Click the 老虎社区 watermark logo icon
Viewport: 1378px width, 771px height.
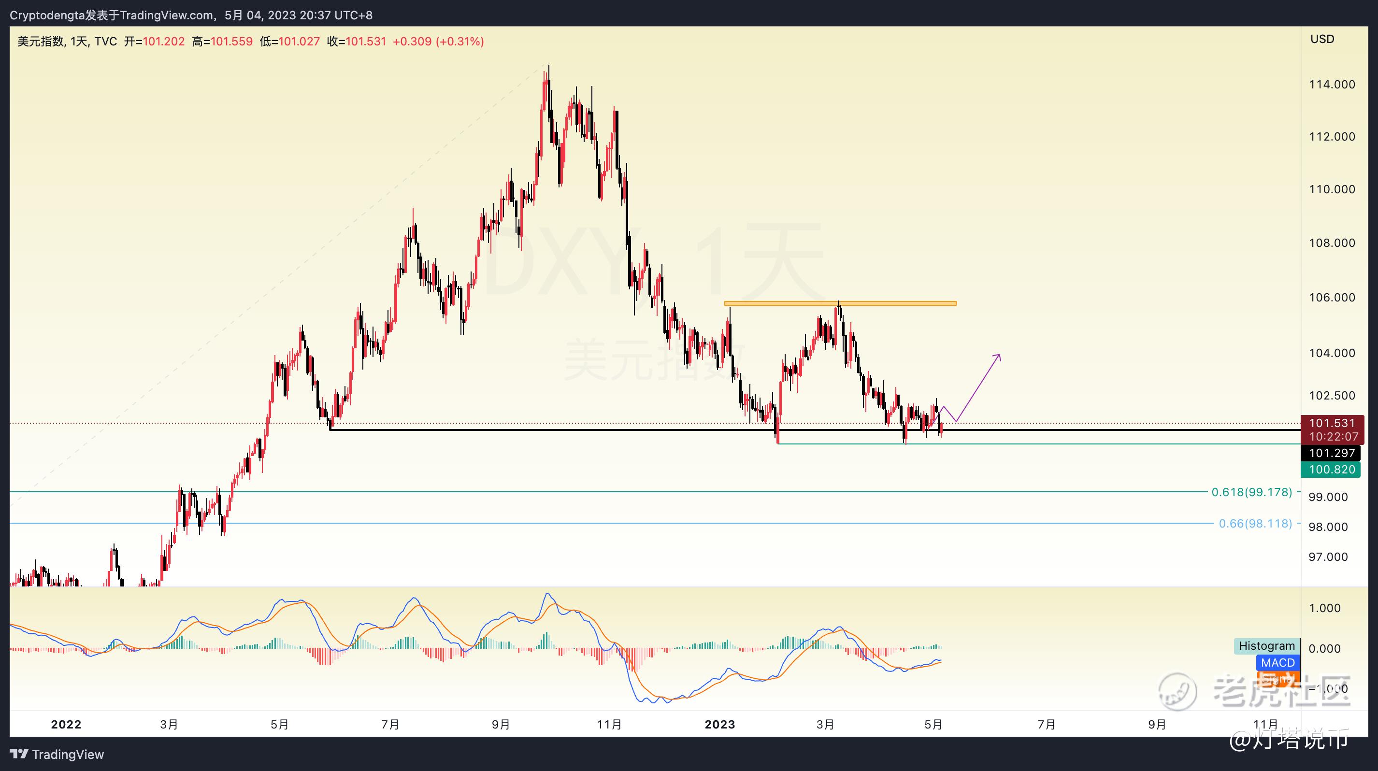(x=1177, y=692)
